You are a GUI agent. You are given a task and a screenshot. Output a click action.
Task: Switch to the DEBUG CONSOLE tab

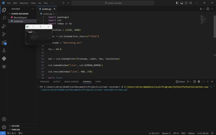pos(71,82)
